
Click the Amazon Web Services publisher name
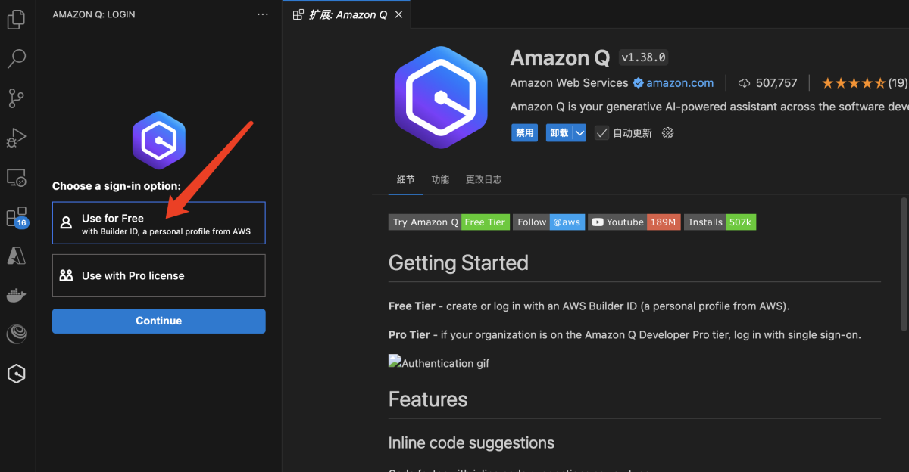569,83
